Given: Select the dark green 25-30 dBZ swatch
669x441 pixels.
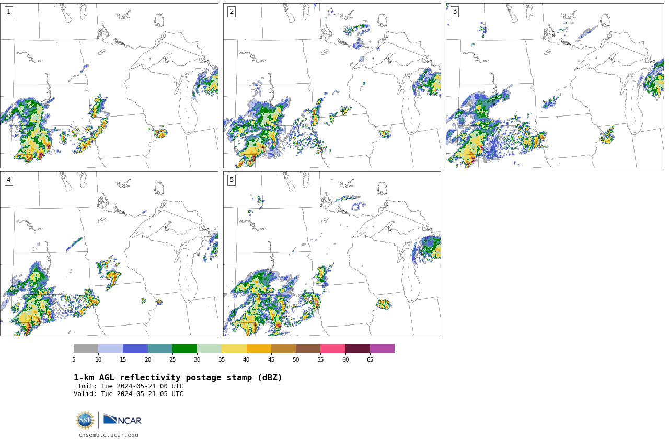Looking at the screenshot, I should point(184,349).
